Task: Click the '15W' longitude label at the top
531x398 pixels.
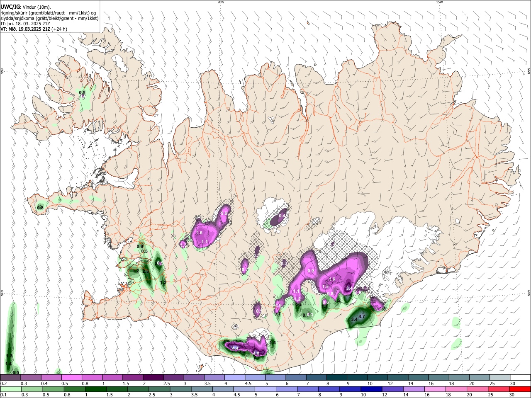Action: pyautogui.click(x=439, y=2)
